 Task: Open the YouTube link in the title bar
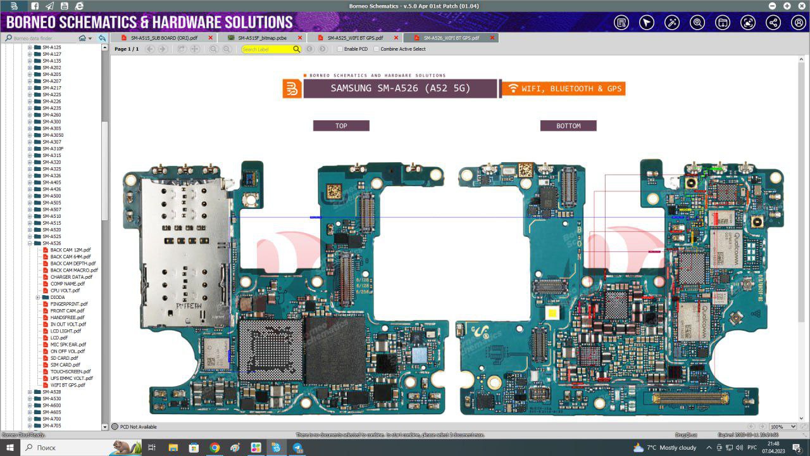pos(64,6)
